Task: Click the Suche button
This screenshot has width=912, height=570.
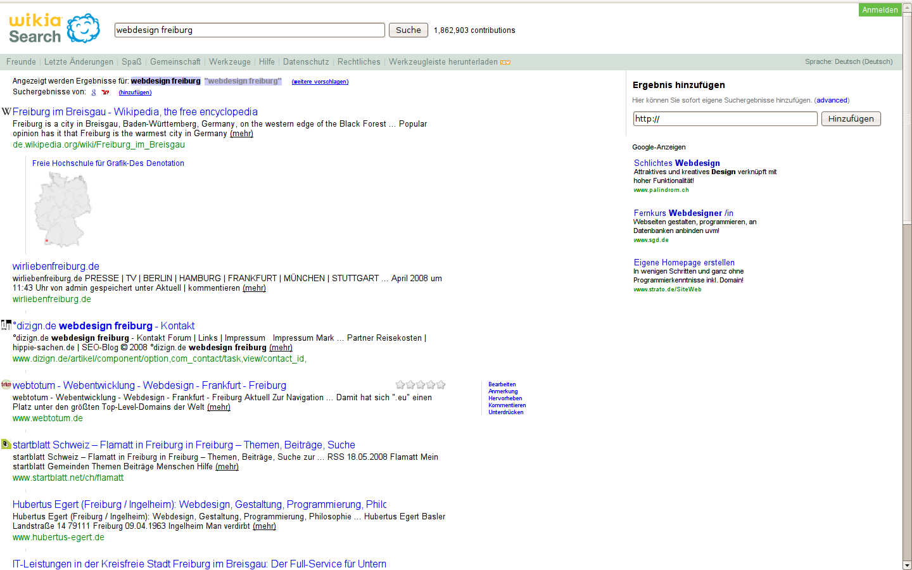Action: [408, 30]
